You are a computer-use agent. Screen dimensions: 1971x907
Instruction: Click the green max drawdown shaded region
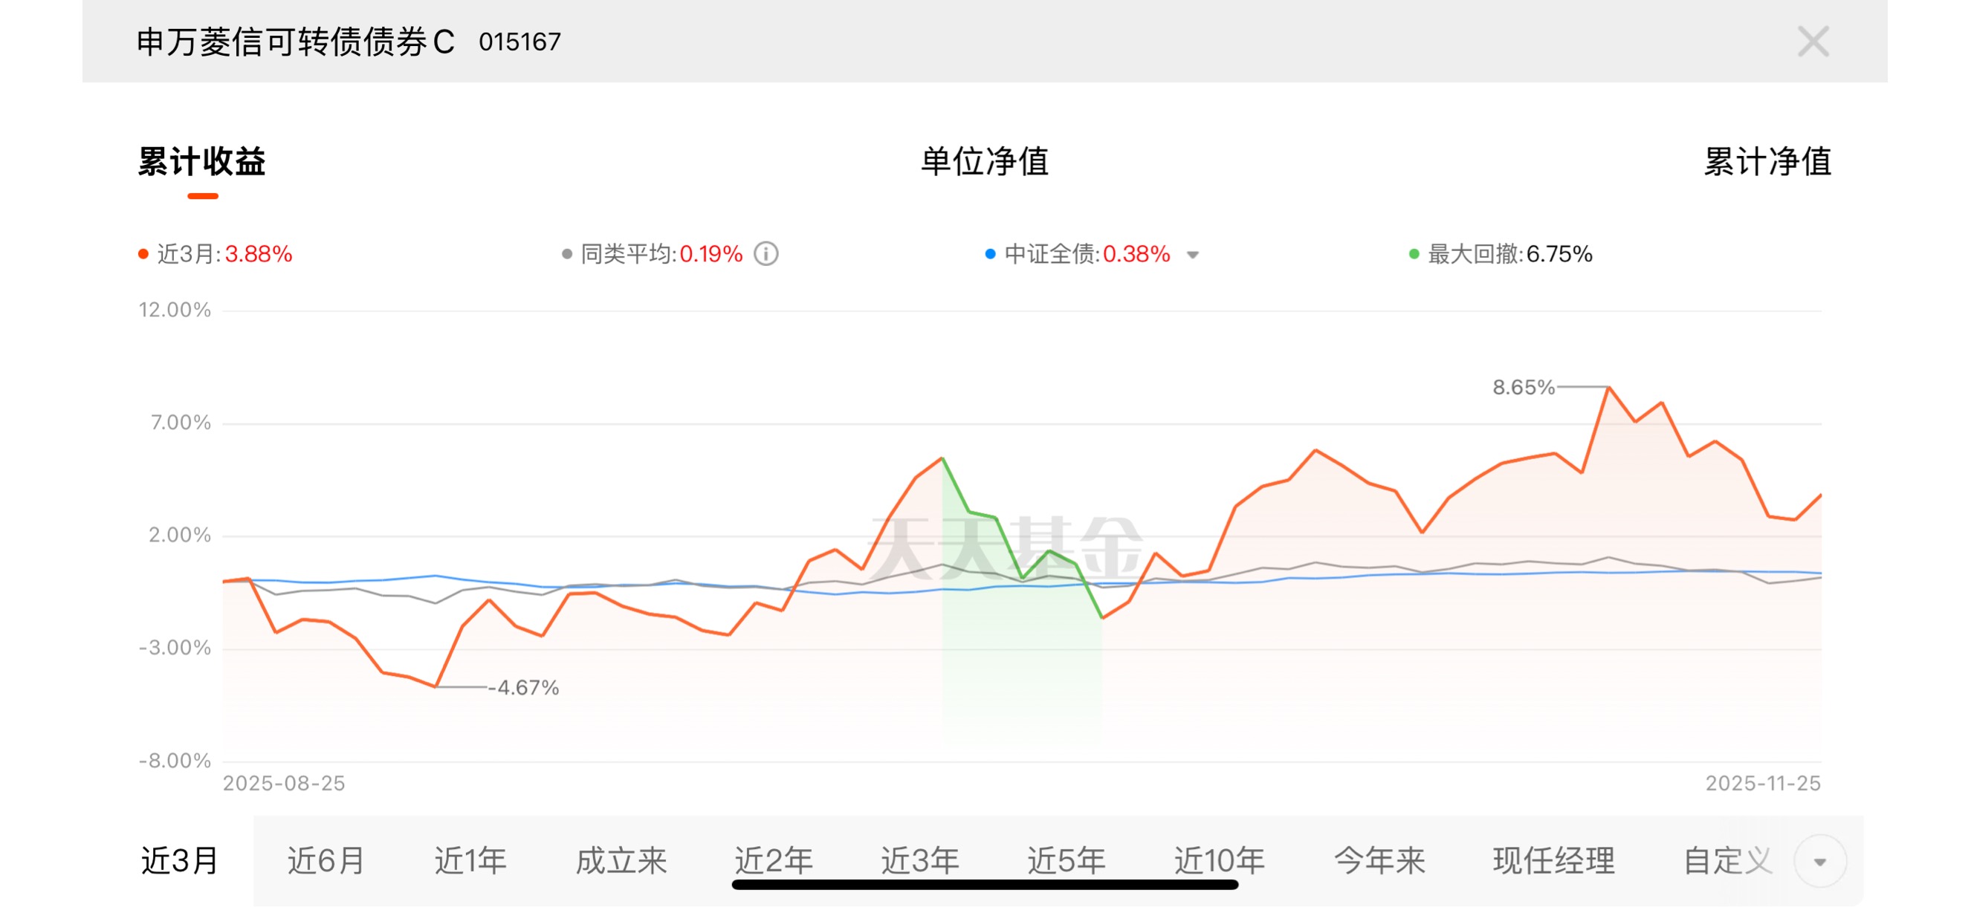coord(1020,666)
